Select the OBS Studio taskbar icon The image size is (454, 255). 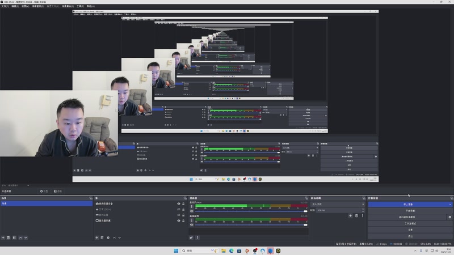pos(255,250)
